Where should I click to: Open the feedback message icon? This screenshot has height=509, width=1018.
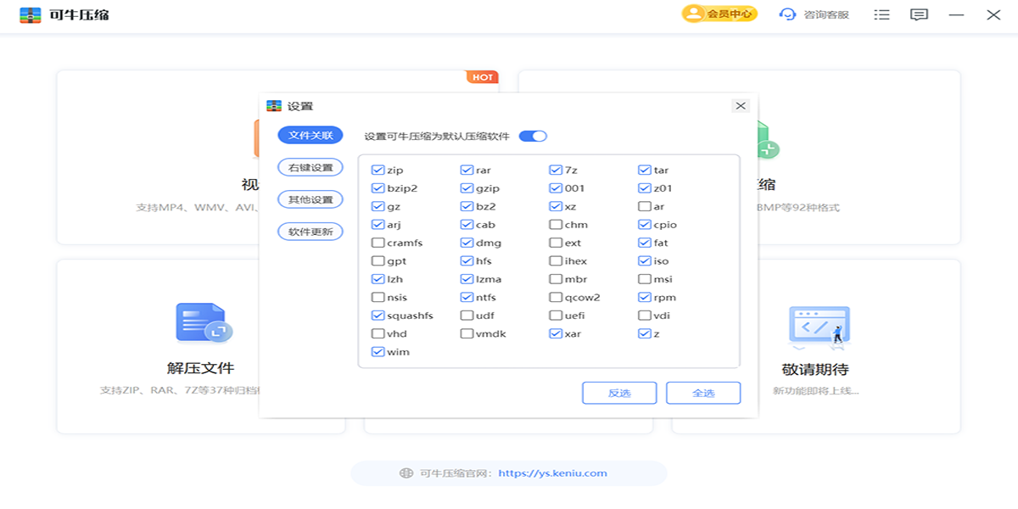click(x=919, y=15)
